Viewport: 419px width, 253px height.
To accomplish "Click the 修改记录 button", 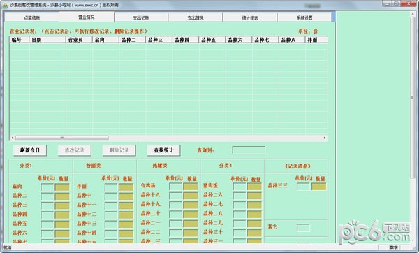I will click(74, 150).
